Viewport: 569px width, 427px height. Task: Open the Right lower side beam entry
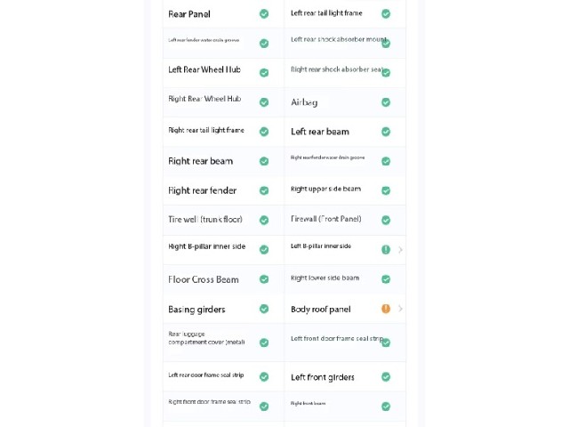(345, 279)
